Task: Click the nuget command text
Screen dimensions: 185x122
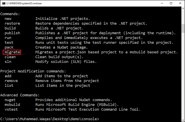Action: [10, 100]
